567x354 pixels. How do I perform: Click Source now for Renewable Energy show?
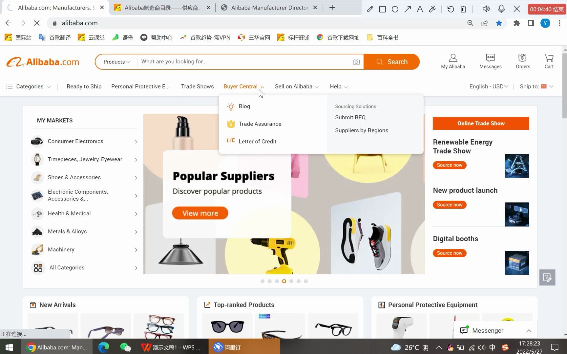tap(450, 165)
